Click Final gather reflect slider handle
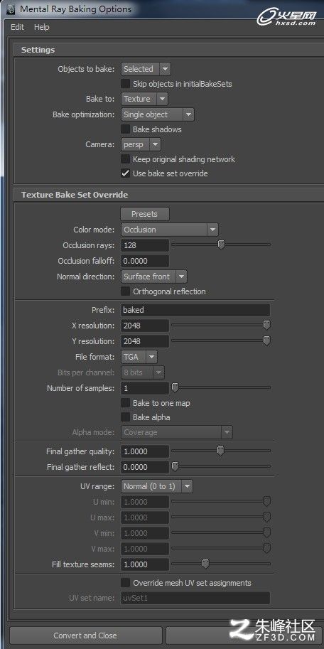The width and height of the screenshot is (324, 649). coord(175,467)
